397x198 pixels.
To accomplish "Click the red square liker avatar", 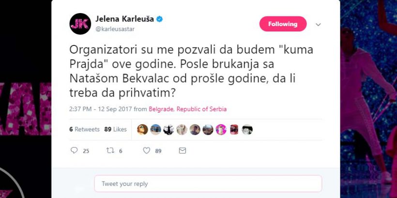I will click(x=234, y=129).
